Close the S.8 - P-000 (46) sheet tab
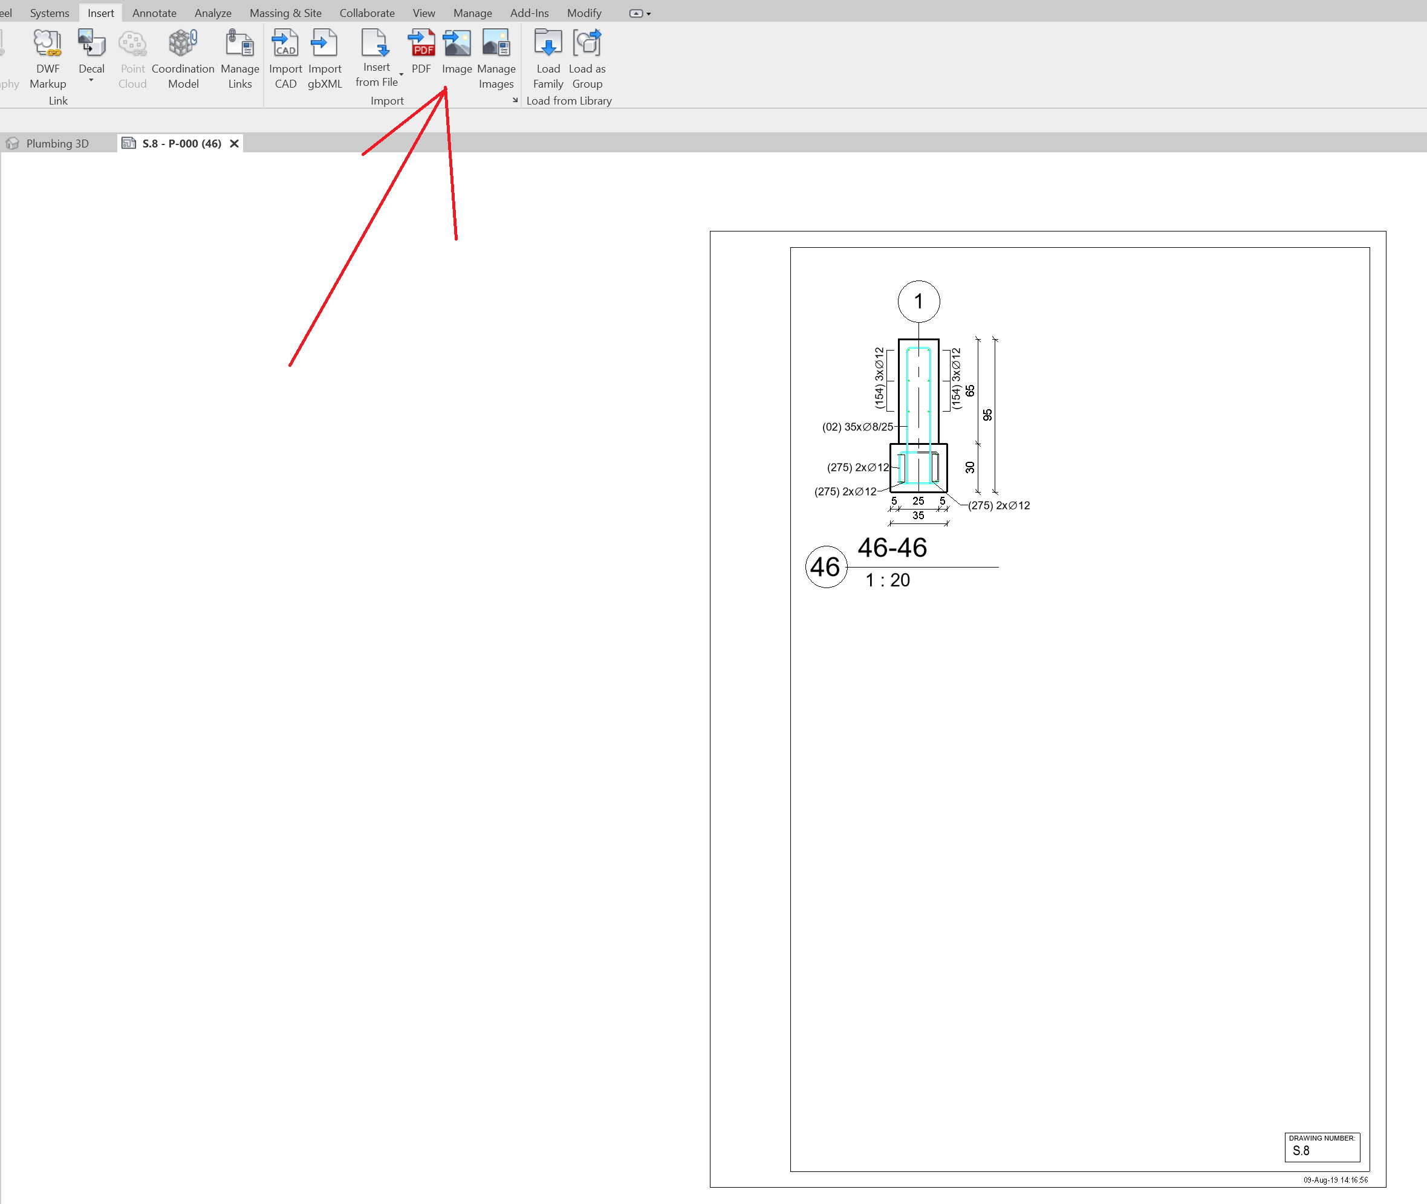Image resolution: width=1427 pixels, height=1204 pixels. tap(235, 143)
